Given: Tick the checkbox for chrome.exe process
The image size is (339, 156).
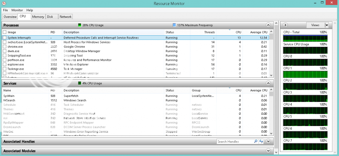Looking at the screenshot, I should (x=5, y=47).
